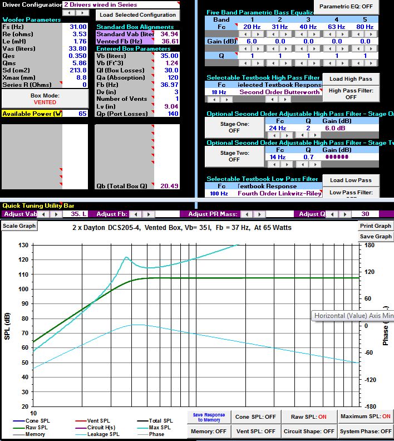Click Save Response to Memory
Screen dimensions: 394x441
coord(209,418)
